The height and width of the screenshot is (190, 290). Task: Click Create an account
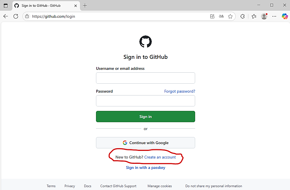coord(160,157)
